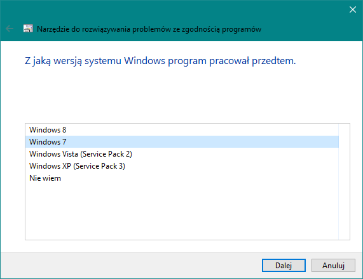This screenshot has width=363, height=279.
Task: Close the troubleshooter with the X icon
Action: 353,10
